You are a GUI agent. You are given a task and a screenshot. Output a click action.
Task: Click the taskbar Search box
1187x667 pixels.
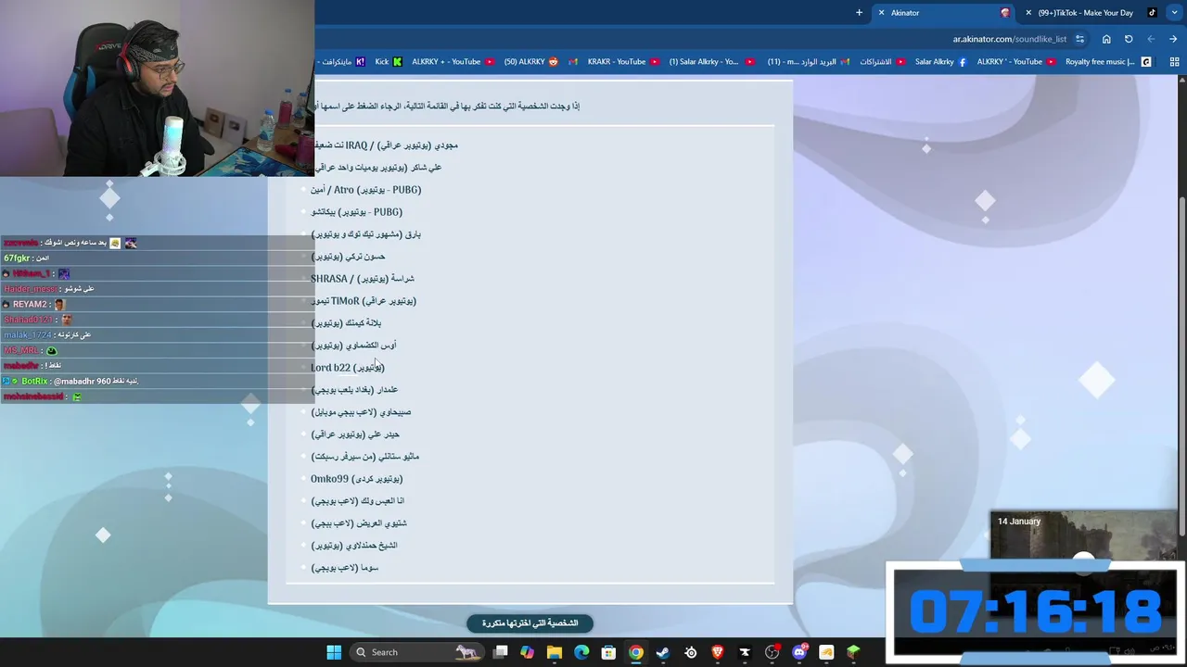tap(417, 652)
